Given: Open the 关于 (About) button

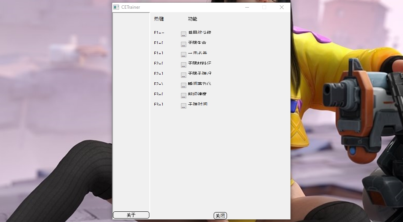Looking at the screenshot, I should tap(131, 215).
